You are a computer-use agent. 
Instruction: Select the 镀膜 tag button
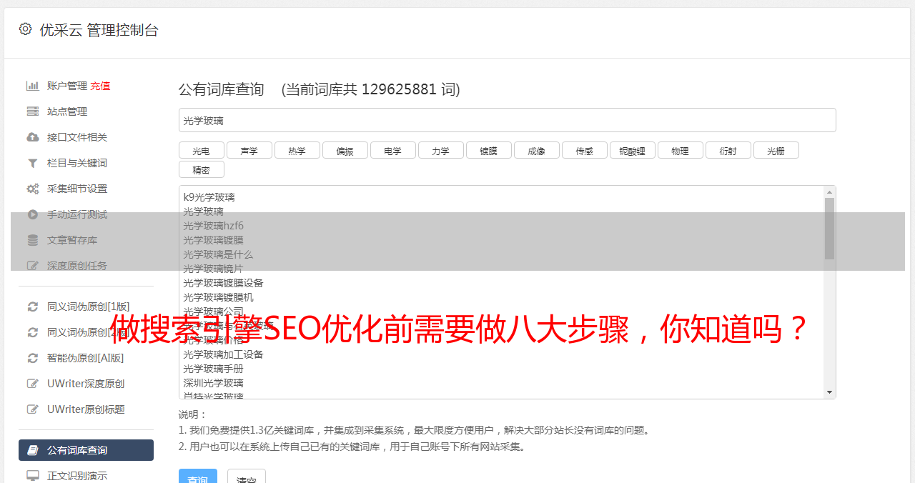(488, 150)
